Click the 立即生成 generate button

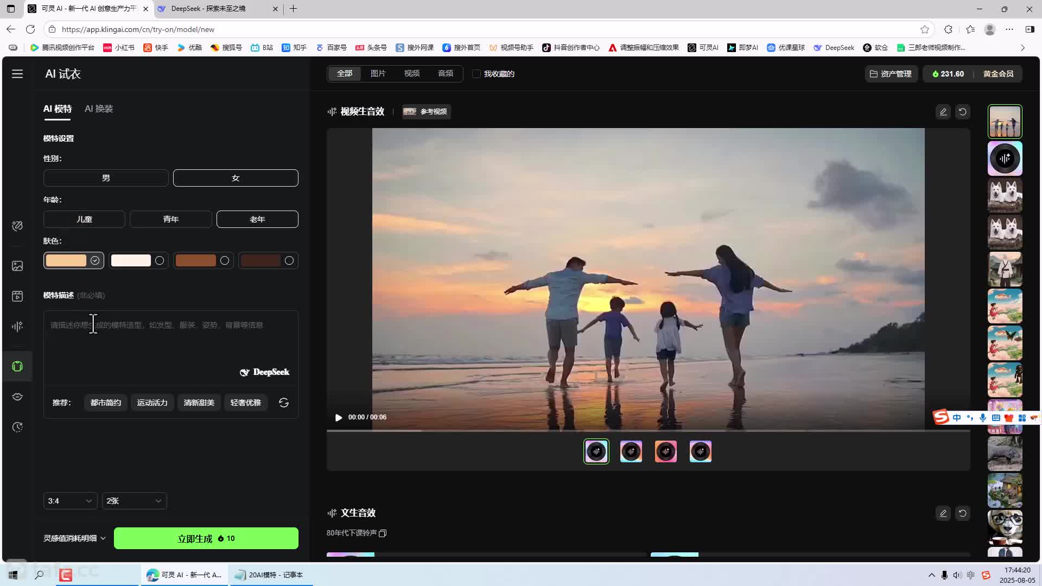(206, 538)
